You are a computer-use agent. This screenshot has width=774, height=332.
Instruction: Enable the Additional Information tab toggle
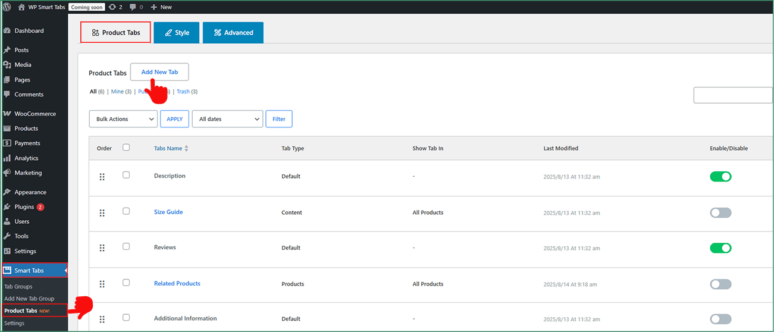tap(720, 319)
